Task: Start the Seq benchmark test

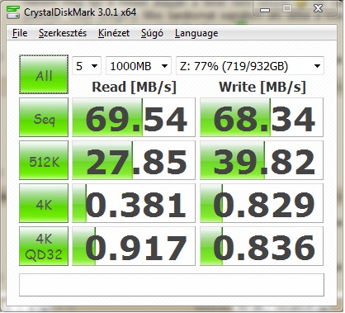Action: click(x=44, y=117)
